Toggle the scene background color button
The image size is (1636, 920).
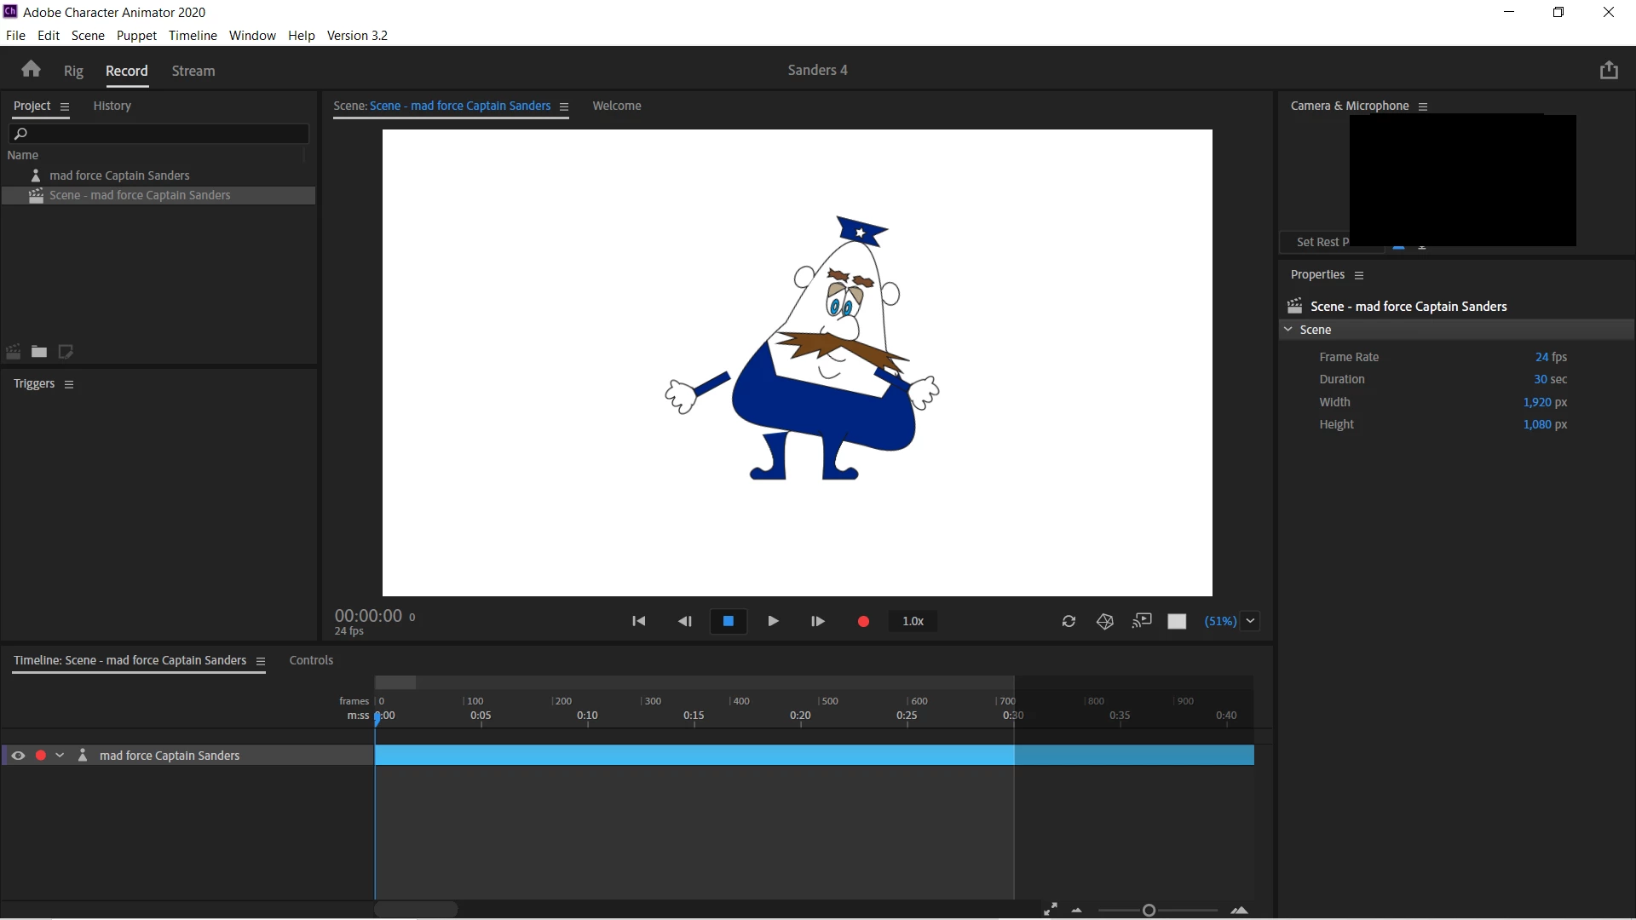pyautogui.click(x=1177, y=621)
